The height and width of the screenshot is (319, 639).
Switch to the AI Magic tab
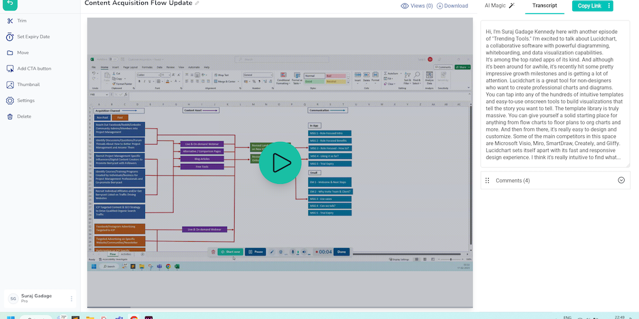pos(499,6)
